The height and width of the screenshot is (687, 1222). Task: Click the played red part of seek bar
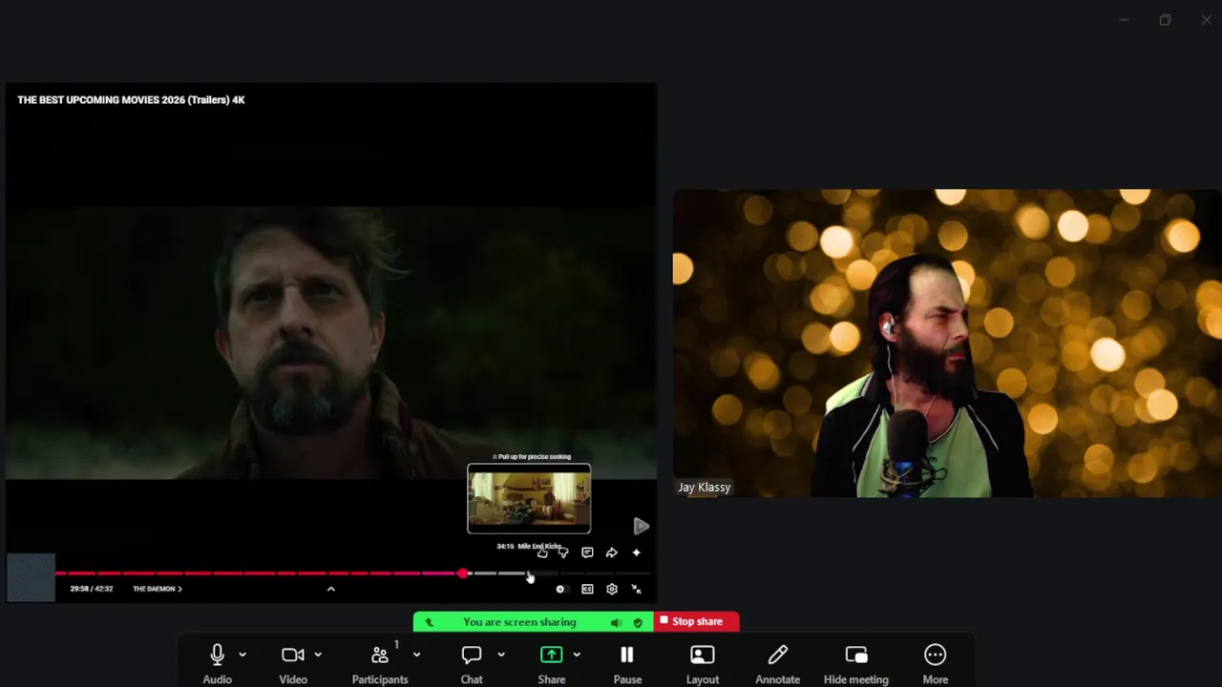click(258, 573)
